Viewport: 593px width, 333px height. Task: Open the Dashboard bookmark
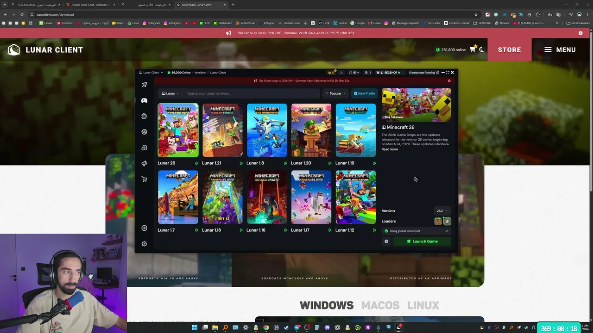223,23
